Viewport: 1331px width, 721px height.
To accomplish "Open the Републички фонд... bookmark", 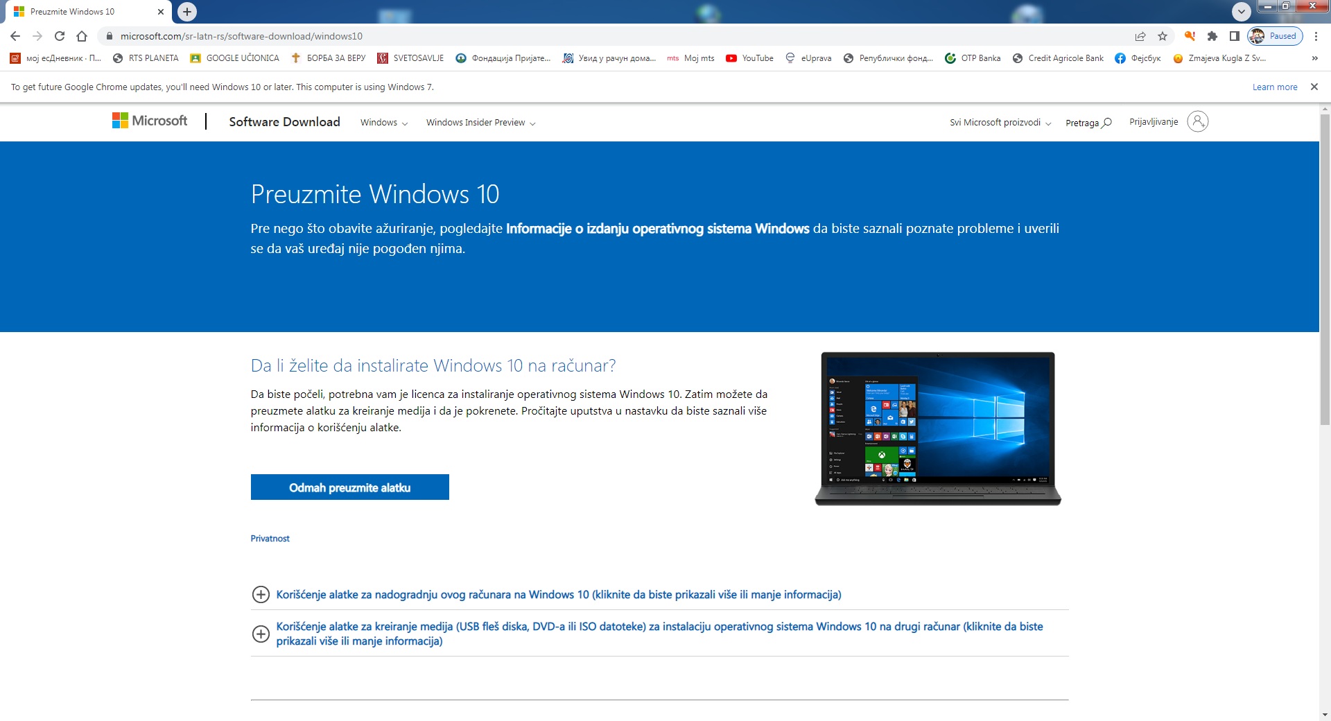I will point(888,58).
